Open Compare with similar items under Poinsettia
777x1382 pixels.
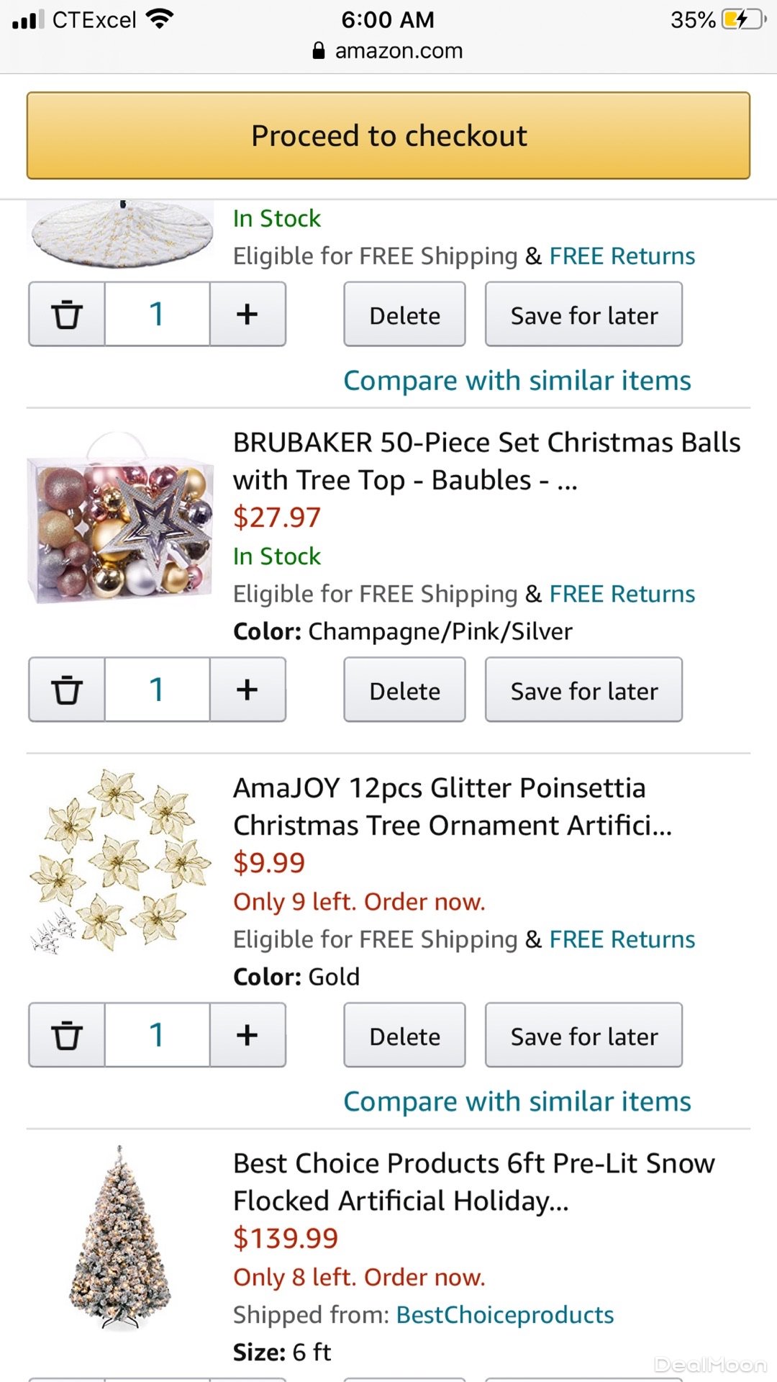tap(517, 1101)
